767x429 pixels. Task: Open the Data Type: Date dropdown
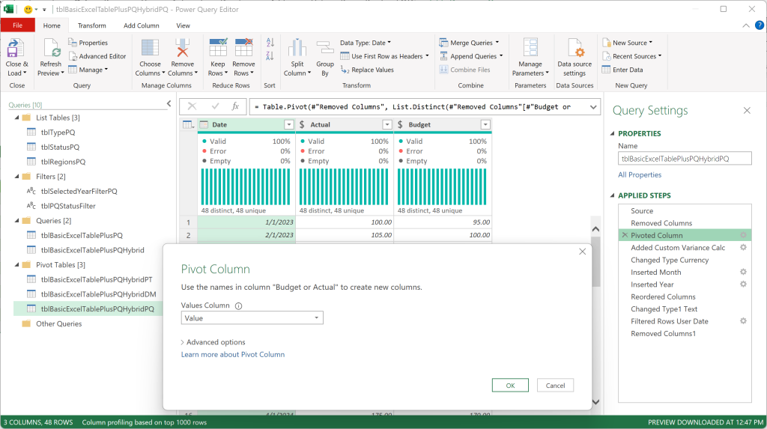366,43
